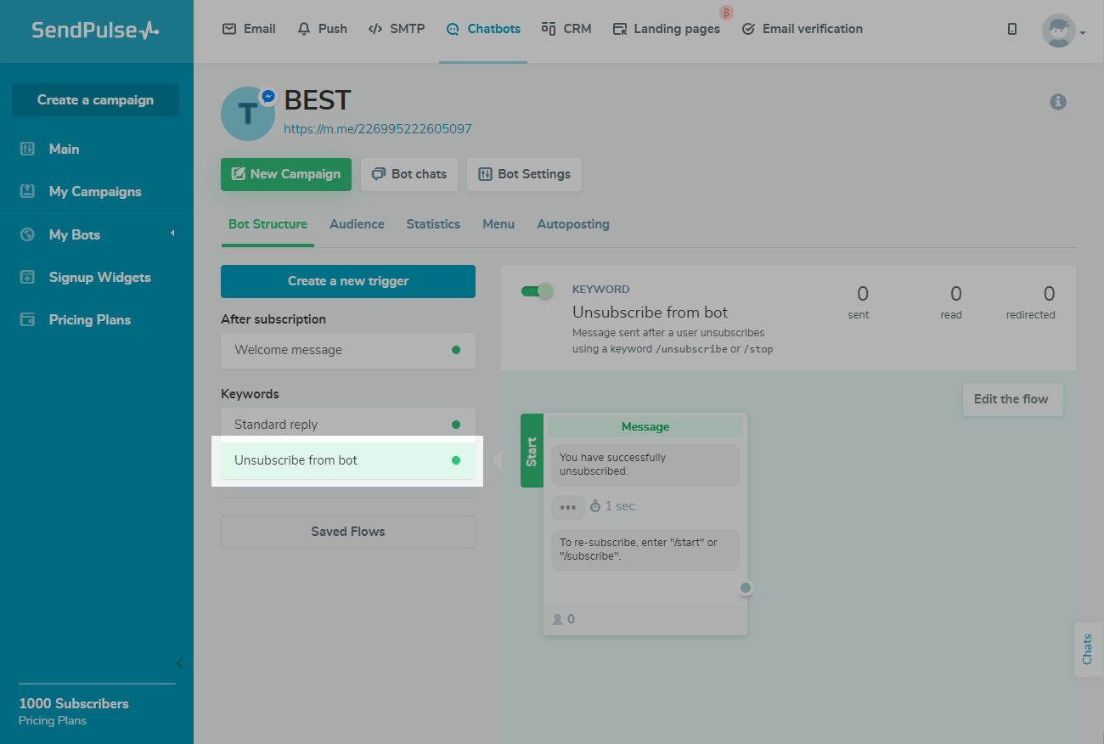This screenshot has height=744, width=1104.
Task: Toggle the Unsubscribe from bot keyword switch
Action: pos(537,290)
